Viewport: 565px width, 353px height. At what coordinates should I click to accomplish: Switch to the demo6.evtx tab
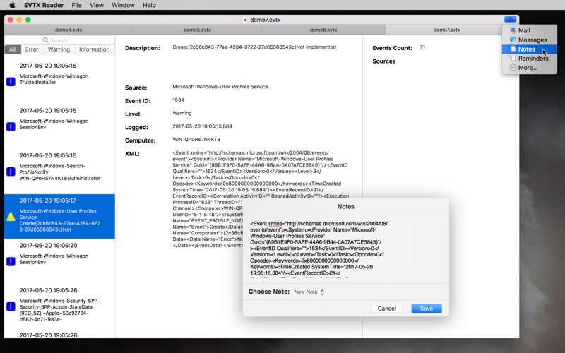(323, 30)
